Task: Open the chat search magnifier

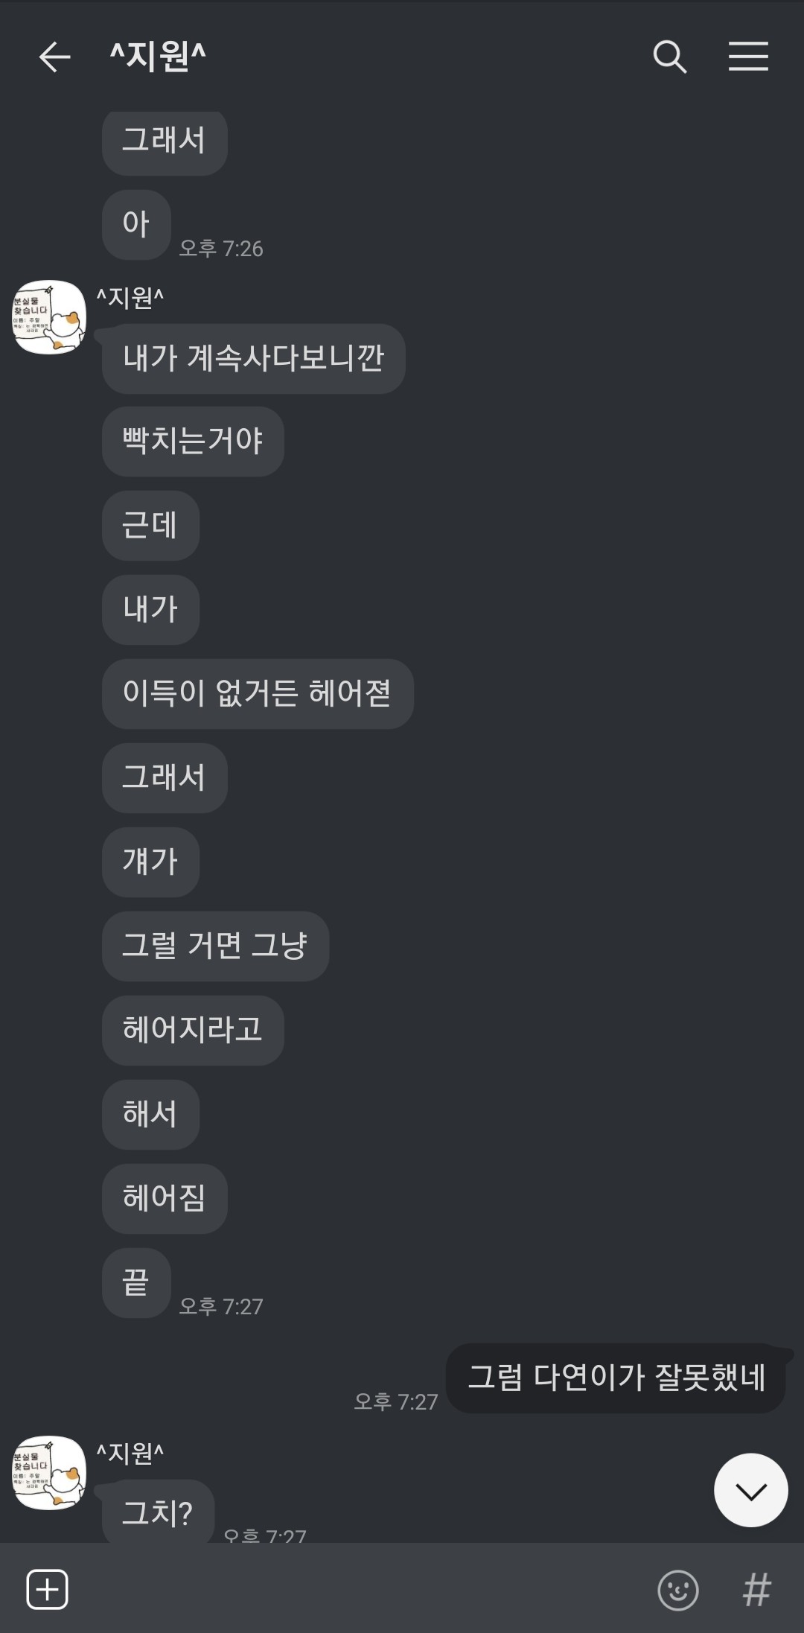Action: click(669, 57)
